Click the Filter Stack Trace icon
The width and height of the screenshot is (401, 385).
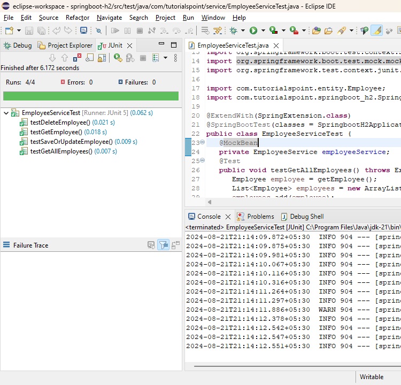(x=164, y=245)
